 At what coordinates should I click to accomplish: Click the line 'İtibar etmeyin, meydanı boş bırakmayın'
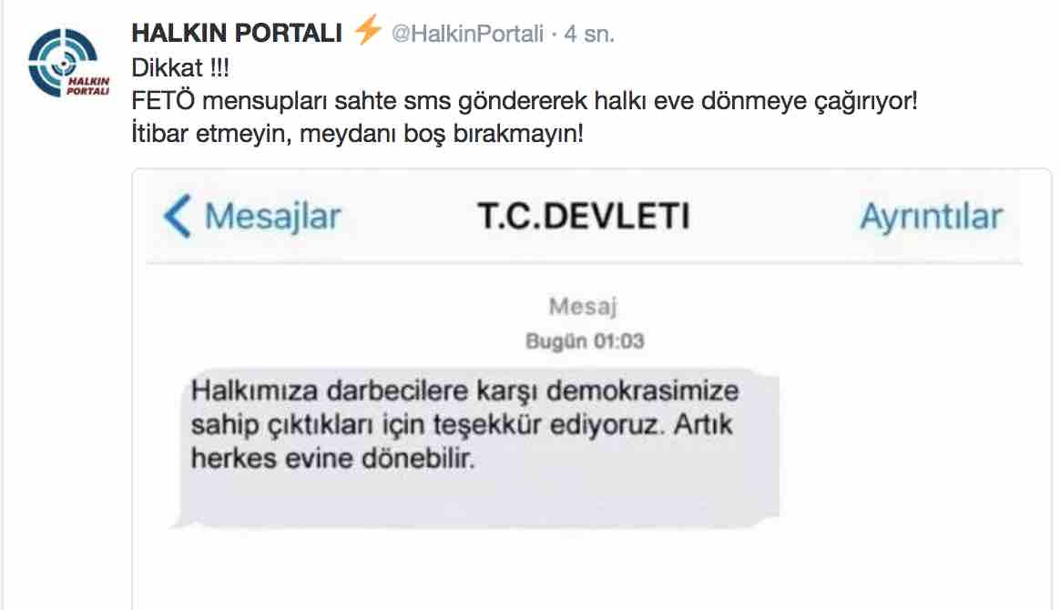pyautogui.click(x=357, y=133)
